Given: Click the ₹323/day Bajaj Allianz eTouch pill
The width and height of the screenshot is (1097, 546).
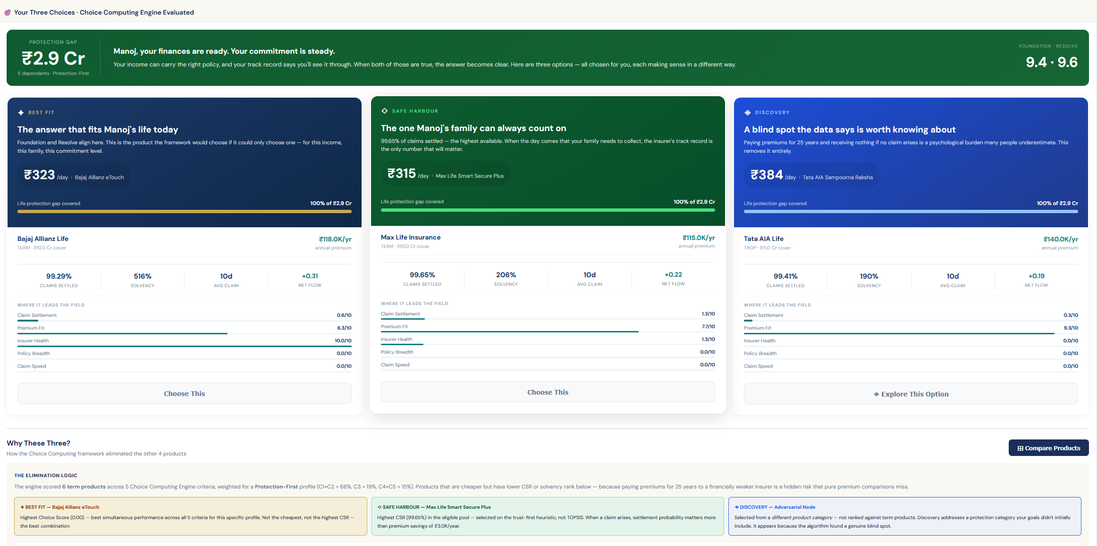Looking at the screenshot, I should (x=74, y=175).
